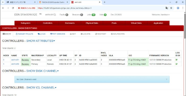Dismiss the No Disk Channels exist alert
Viewport: 186px width, 96px height.
(x=167, y=79)
